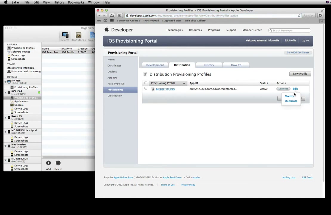
Task: Collapse the pc's iPad device tree
Action: point(5,92)
